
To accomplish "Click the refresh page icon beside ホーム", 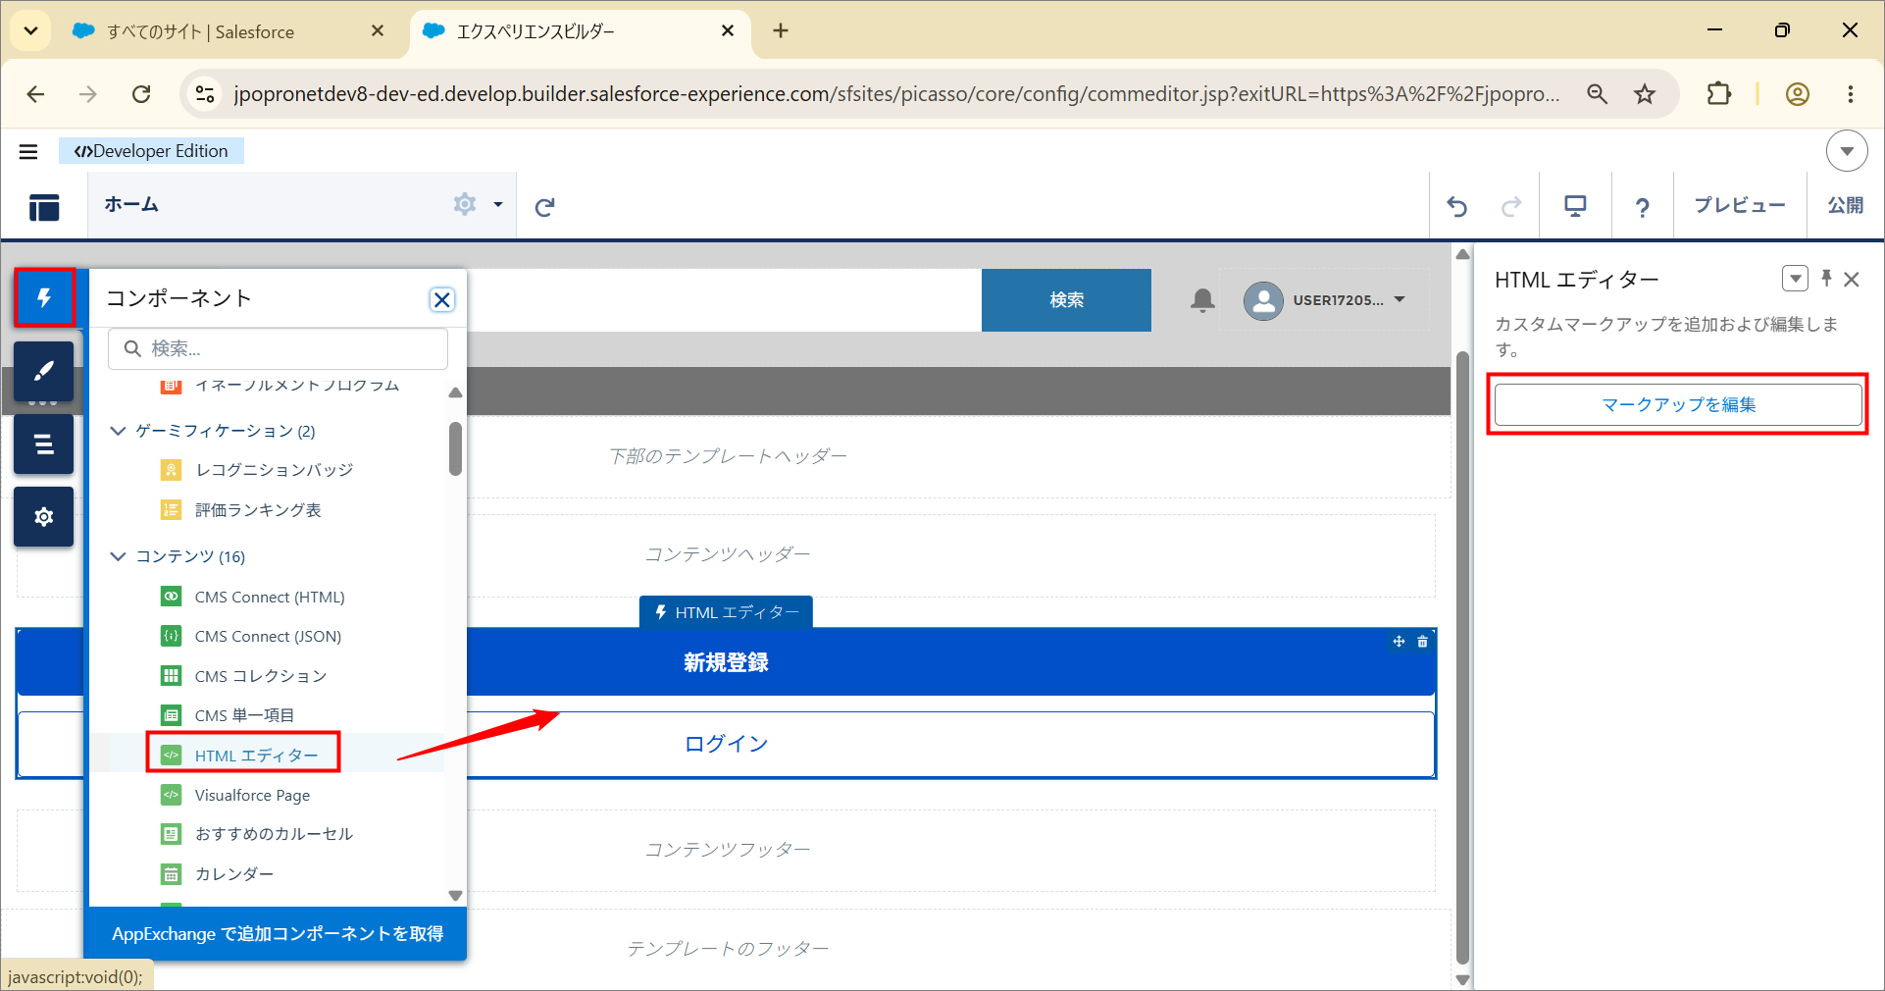I will 545,206.
